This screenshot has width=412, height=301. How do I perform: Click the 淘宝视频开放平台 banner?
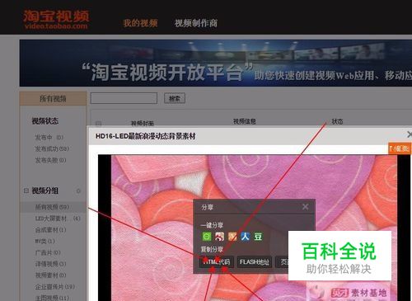pyautogui.click(x=216, y=63)
